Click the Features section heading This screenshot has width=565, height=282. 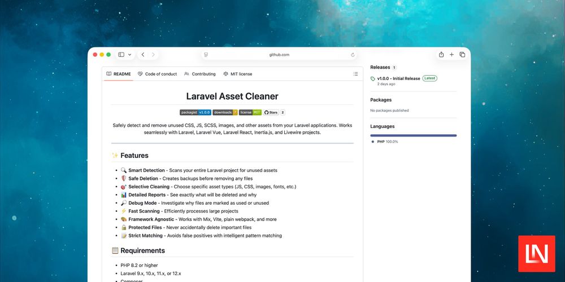coord(134,156)
